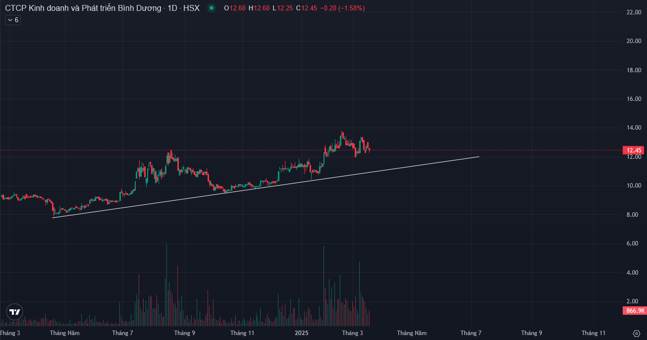Click the high value H12.60
This screenshot has width=647, height=340.
(x=259, y=8)
